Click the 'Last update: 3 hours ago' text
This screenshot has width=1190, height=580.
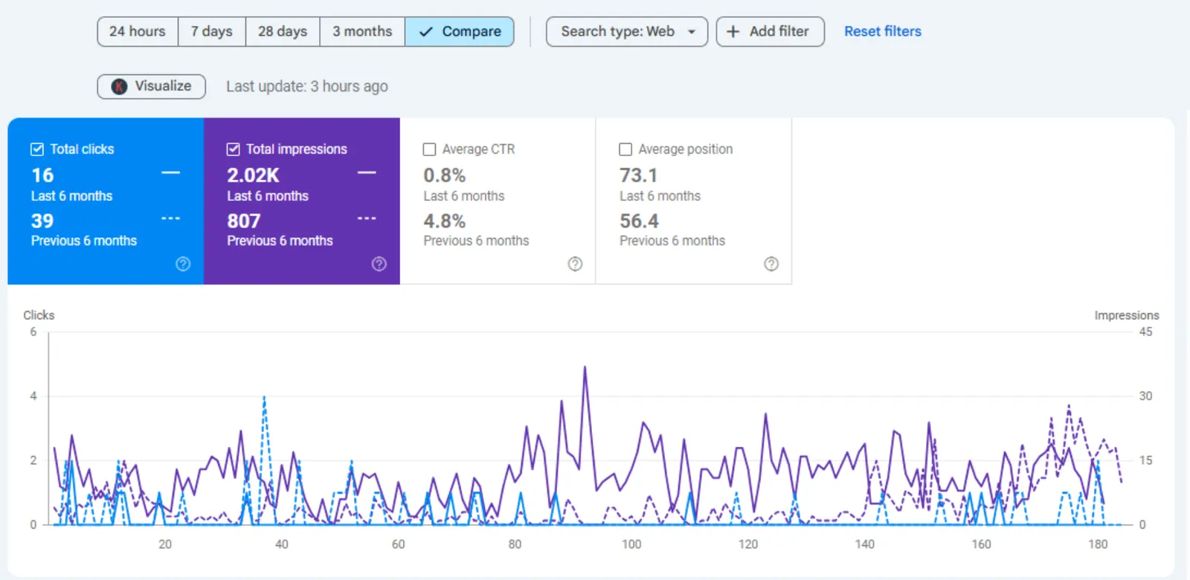point(307,86)
